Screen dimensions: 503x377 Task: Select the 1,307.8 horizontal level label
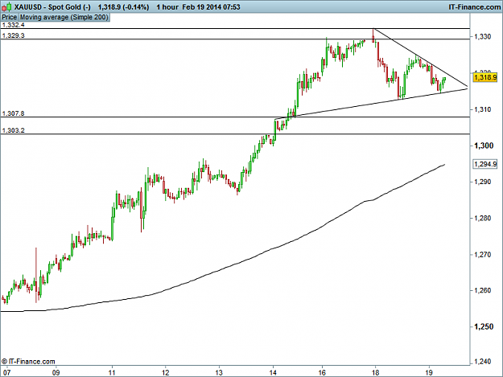(x=13, y=113)
